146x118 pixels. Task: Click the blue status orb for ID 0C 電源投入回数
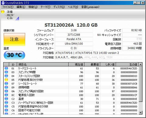(x=6, y=95)
